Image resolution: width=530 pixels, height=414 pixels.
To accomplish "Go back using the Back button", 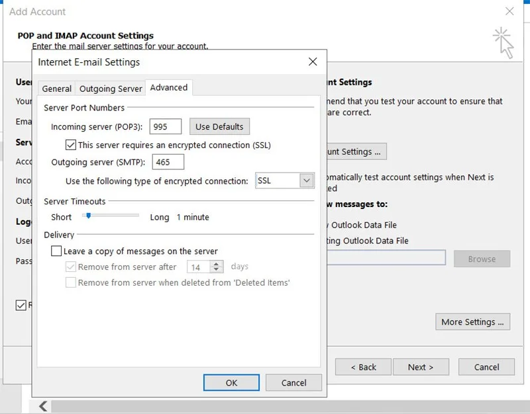I will 362,367.
